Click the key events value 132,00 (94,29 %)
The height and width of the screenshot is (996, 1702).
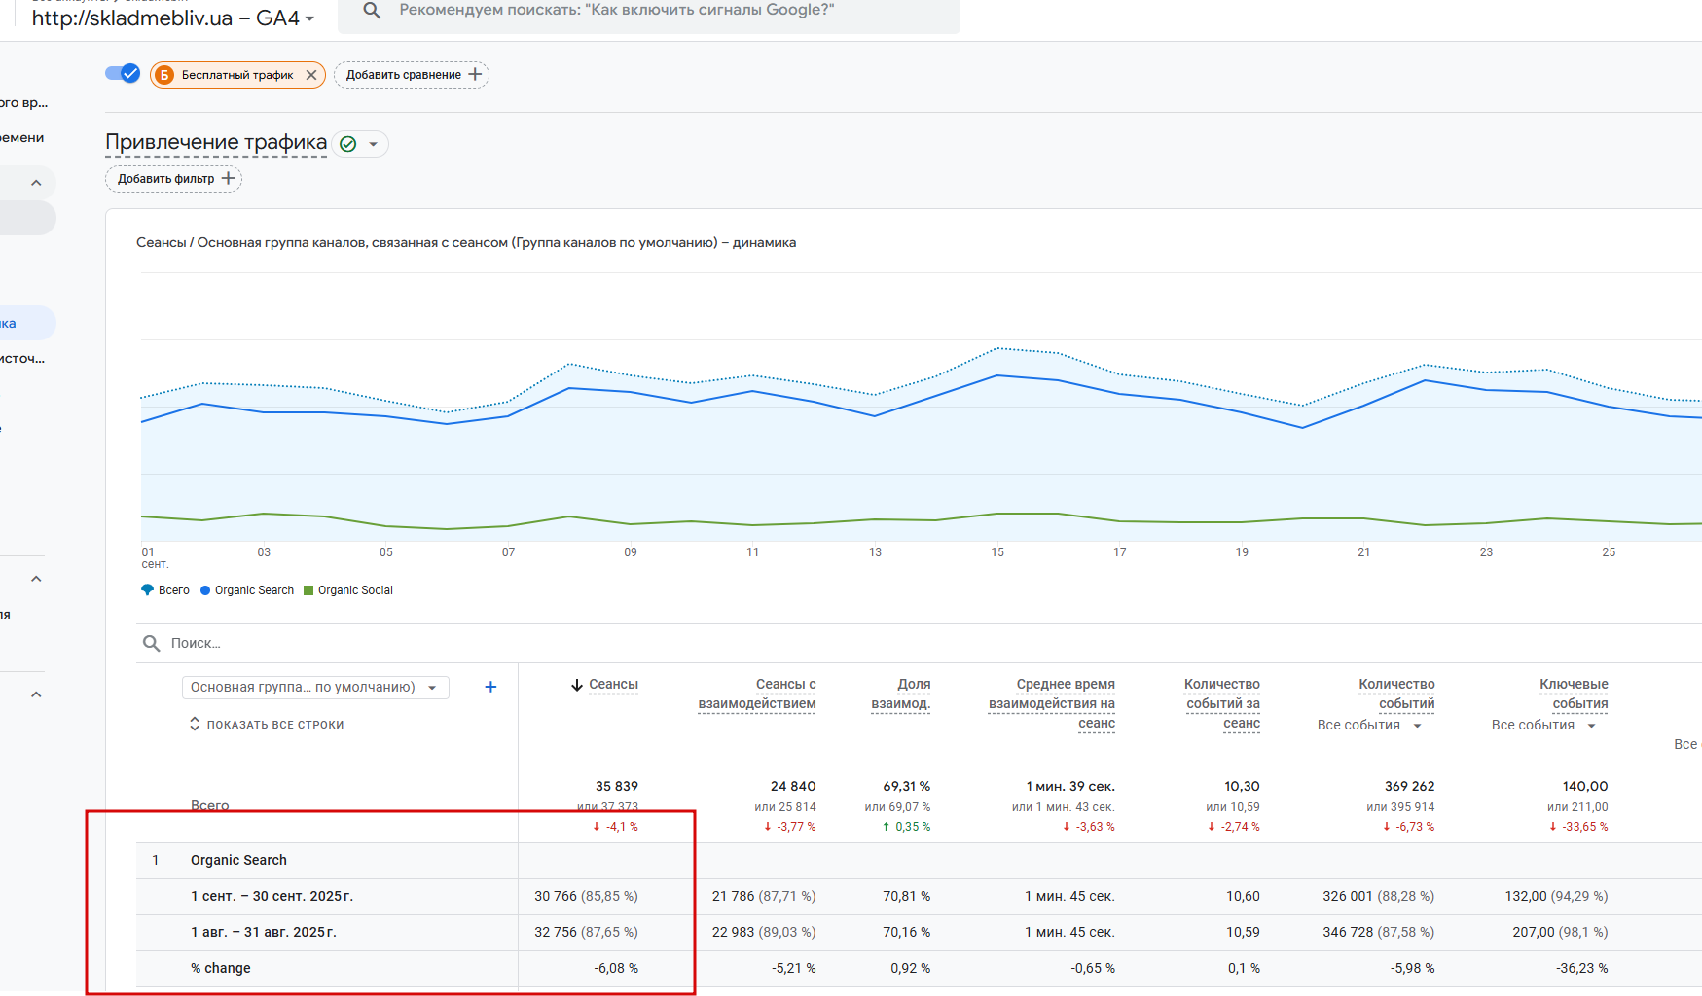[x=1556, y=897]
